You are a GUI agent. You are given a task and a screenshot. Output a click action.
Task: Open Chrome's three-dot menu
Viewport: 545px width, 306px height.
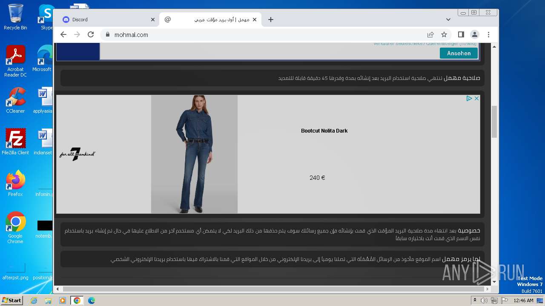488,34
